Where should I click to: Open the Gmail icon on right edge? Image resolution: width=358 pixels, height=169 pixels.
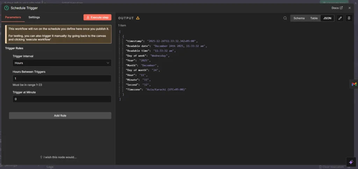(x=354, y=84)
